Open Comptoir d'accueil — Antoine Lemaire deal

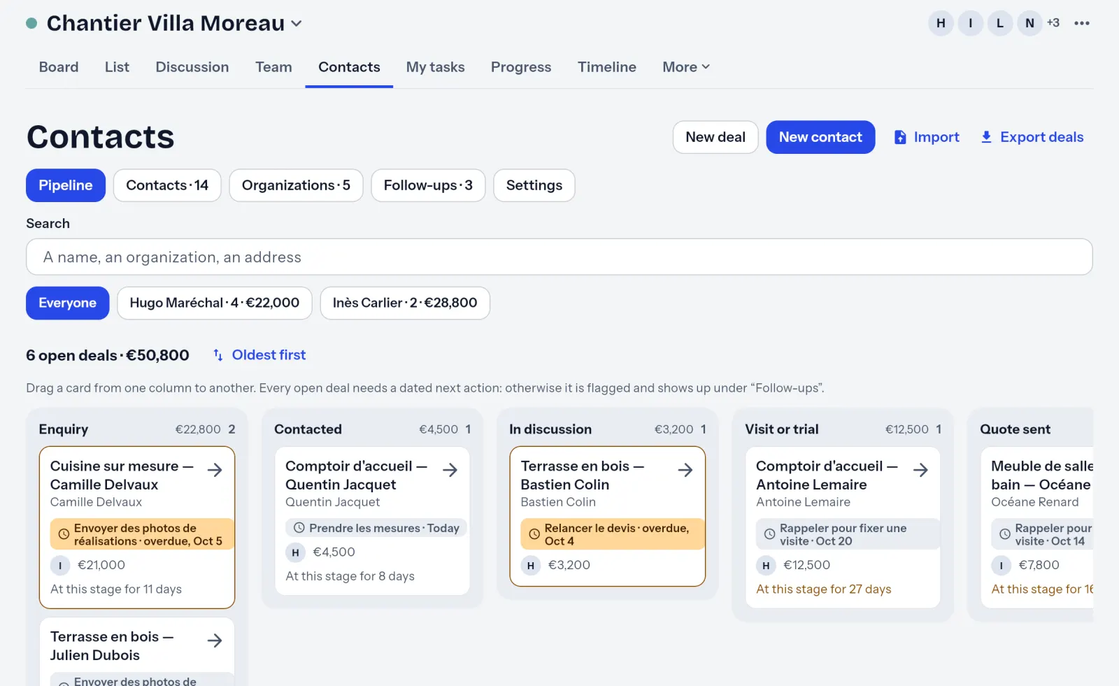827,475
